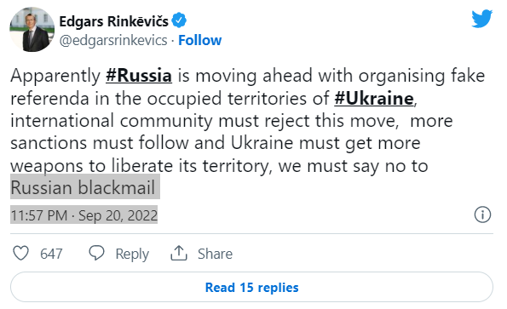Open the Twitter info circle icon
Screen dimensions: 507x309
pyautogui.click(x=482, y=215)
